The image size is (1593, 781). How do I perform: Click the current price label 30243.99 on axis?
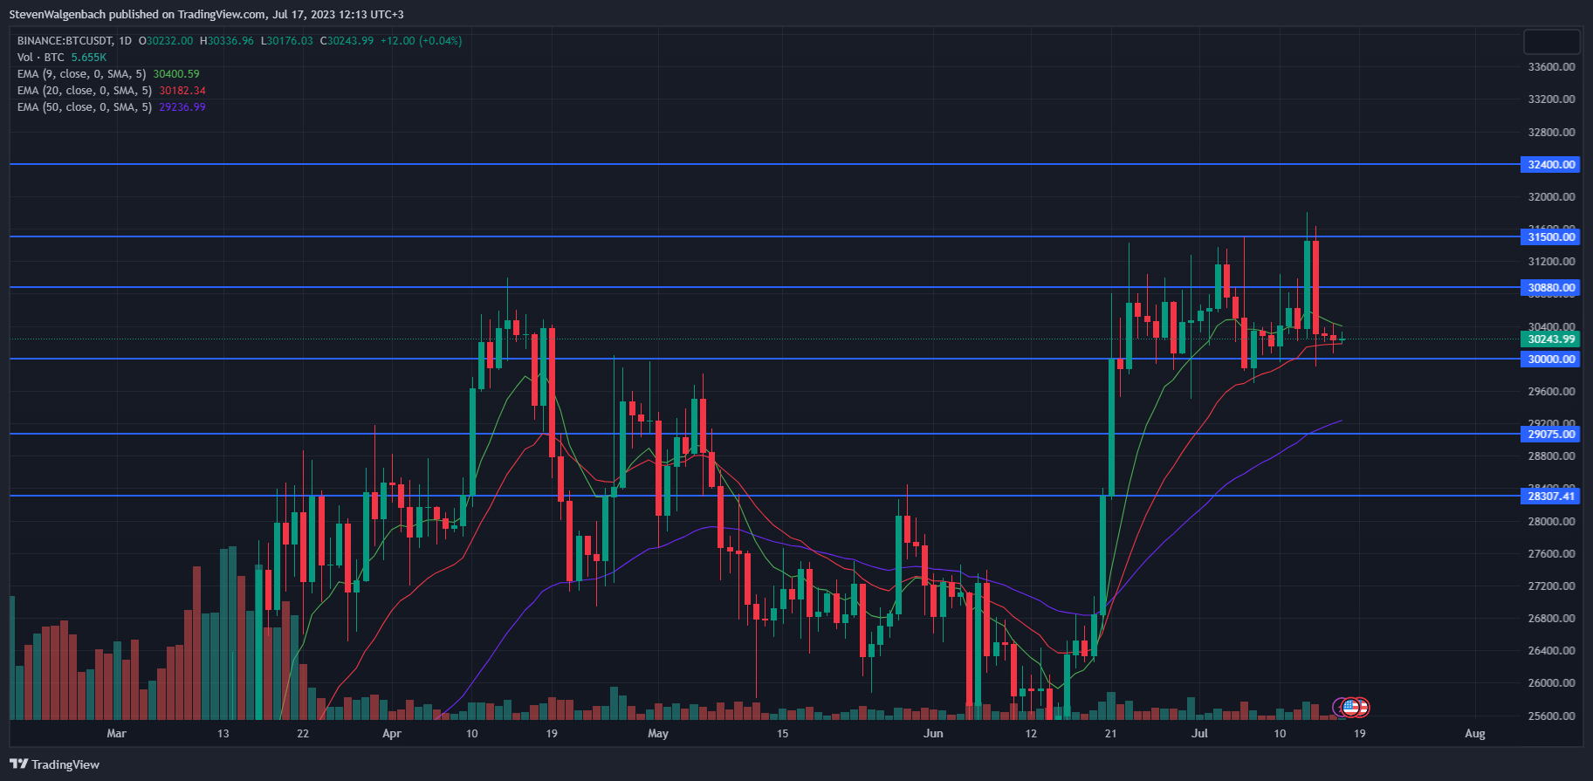click(1551, 339)
